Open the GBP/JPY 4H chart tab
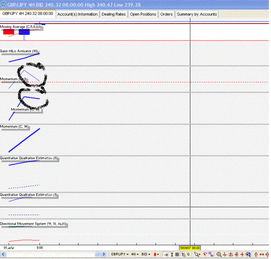 pos(28,13)
